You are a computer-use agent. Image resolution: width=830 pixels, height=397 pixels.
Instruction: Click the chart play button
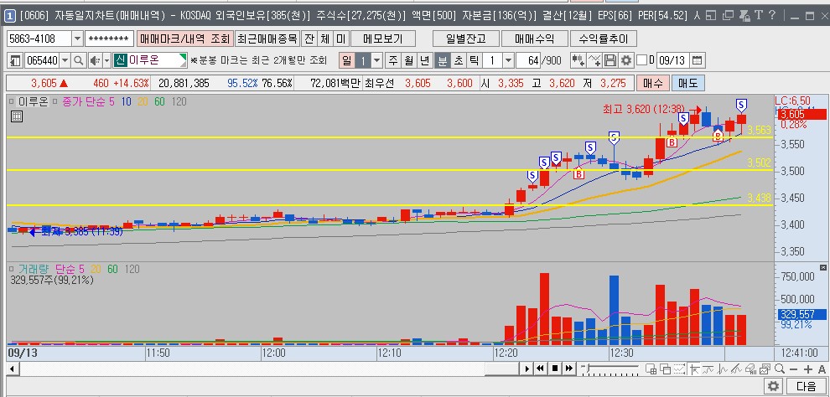pos(527,369)
